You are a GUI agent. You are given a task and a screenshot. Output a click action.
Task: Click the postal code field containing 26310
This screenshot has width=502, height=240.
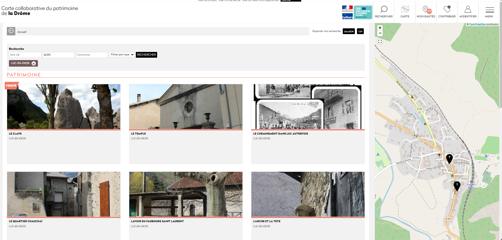tap(58, 55)
